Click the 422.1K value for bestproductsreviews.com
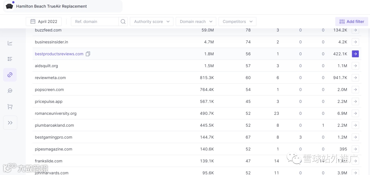Screen dimensions: 370x175 click(340, 54)
